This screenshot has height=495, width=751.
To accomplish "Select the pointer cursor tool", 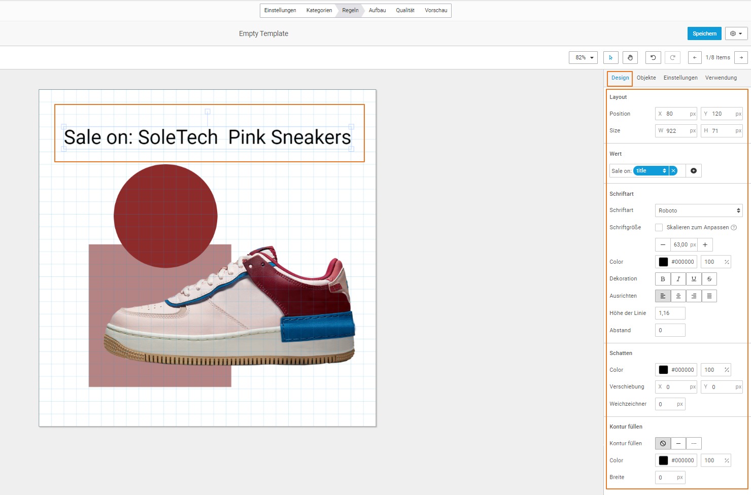I will (x=611, y=57).
